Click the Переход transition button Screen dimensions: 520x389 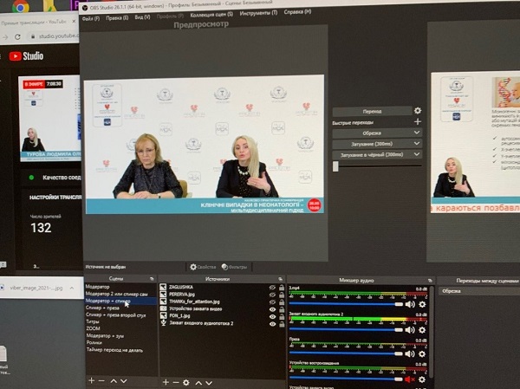point(372,111)
